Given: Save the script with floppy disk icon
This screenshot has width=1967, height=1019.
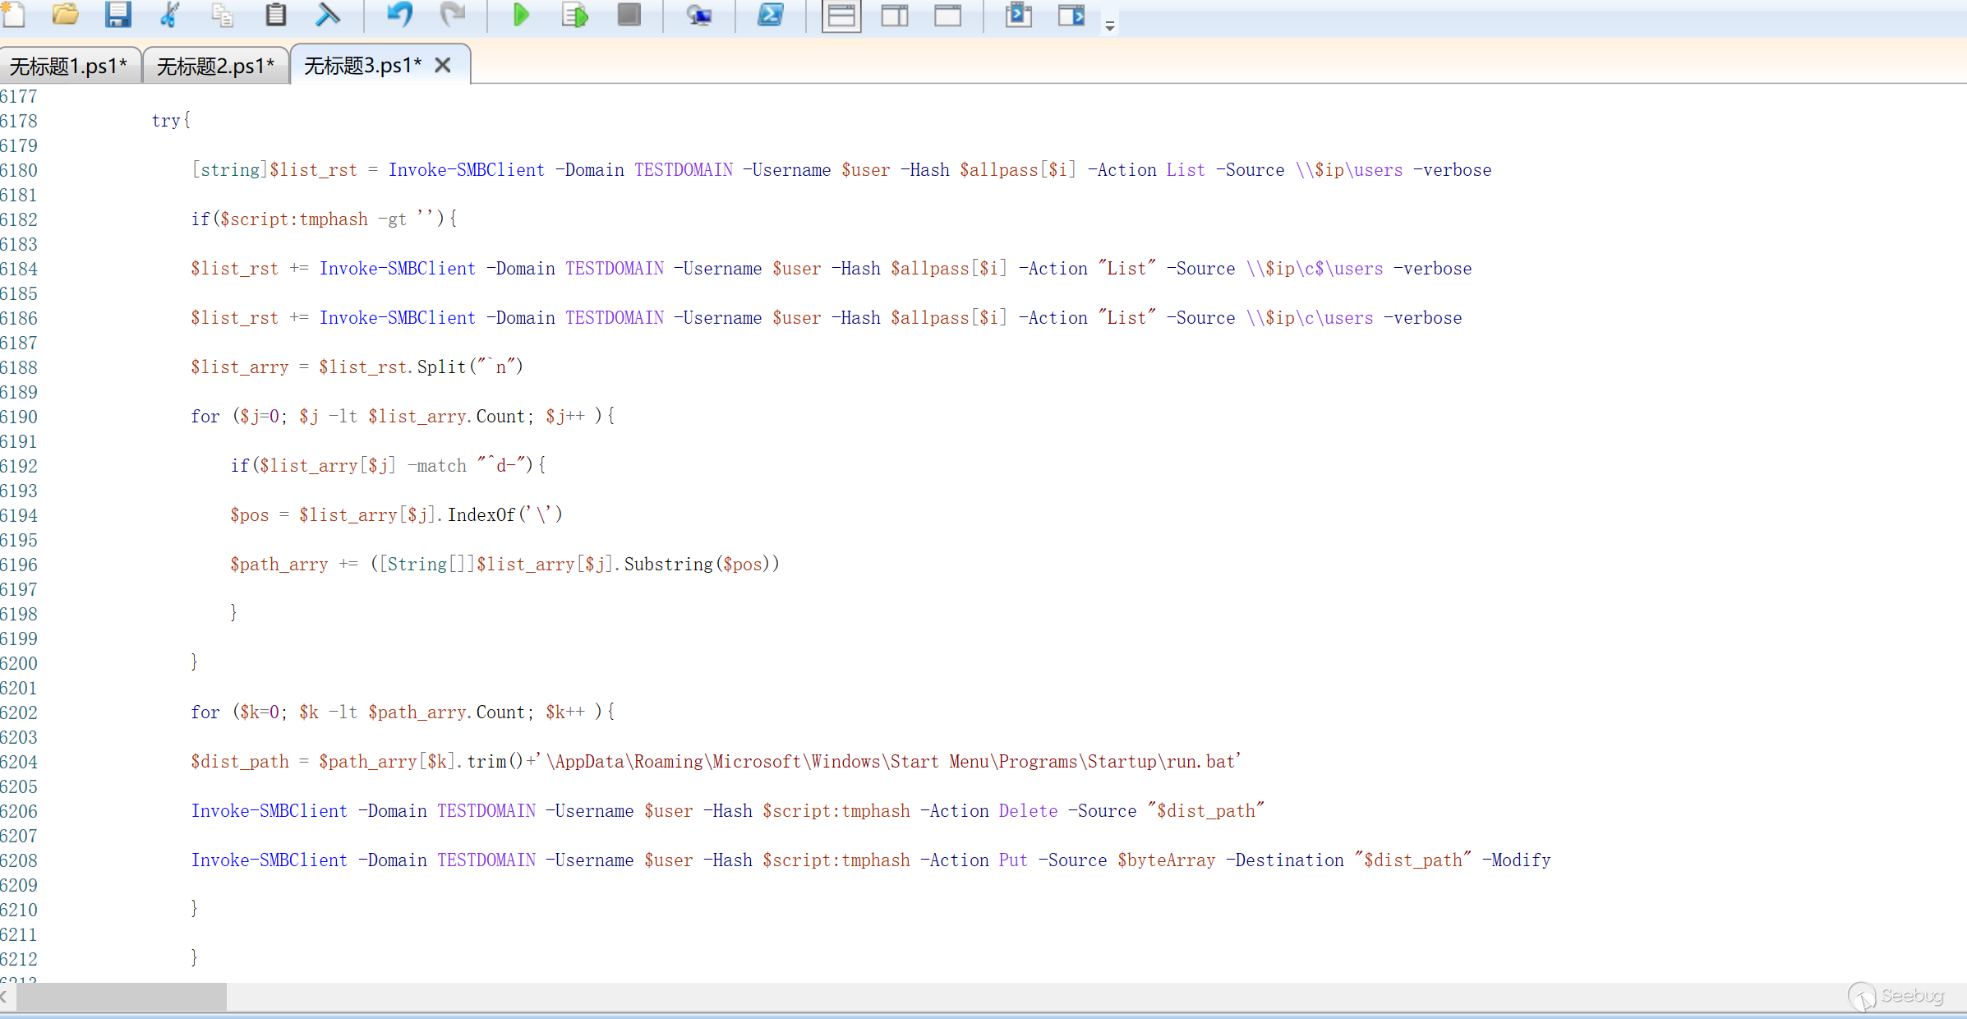Looking at the screenshot, I should [117, 14].
